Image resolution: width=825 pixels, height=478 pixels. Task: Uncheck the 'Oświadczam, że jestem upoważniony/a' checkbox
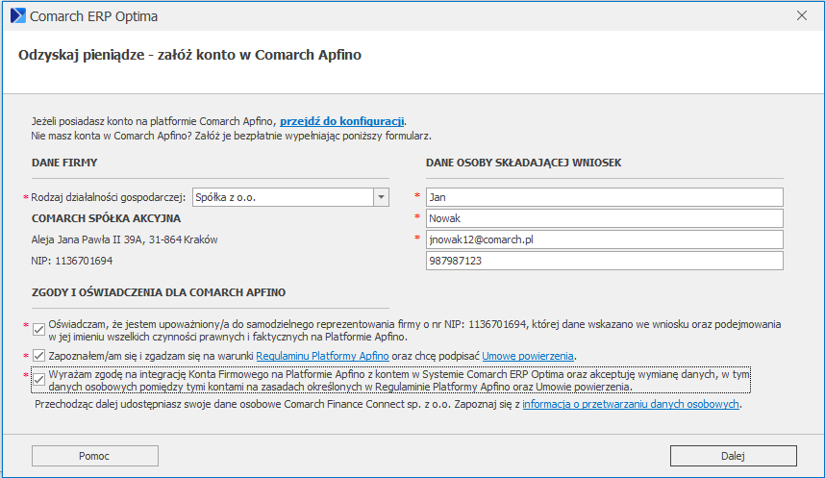coord(38,330)
